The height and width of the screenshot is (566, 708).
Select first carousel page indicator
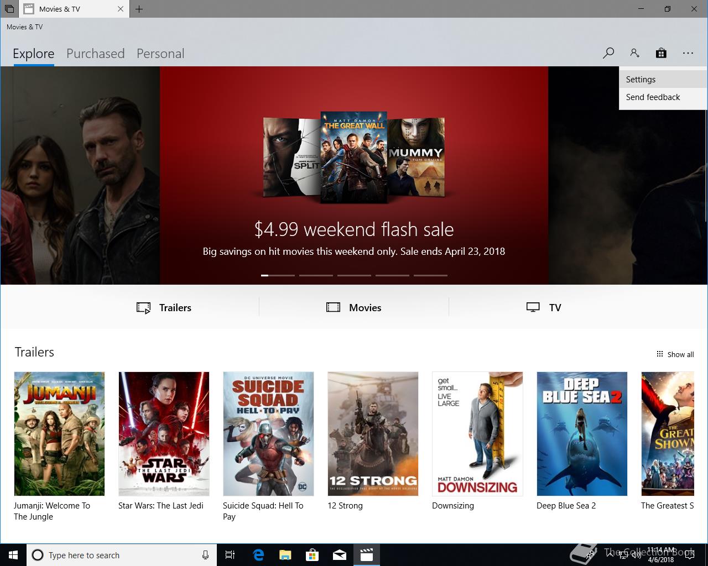278,275
